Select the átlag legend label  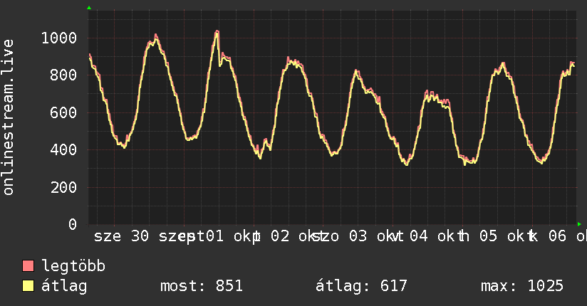pyautogui.click(x=64, y=286)
